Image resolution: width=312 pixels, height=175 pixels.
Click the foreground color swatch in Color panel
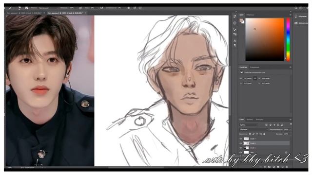tap(241, 20)
